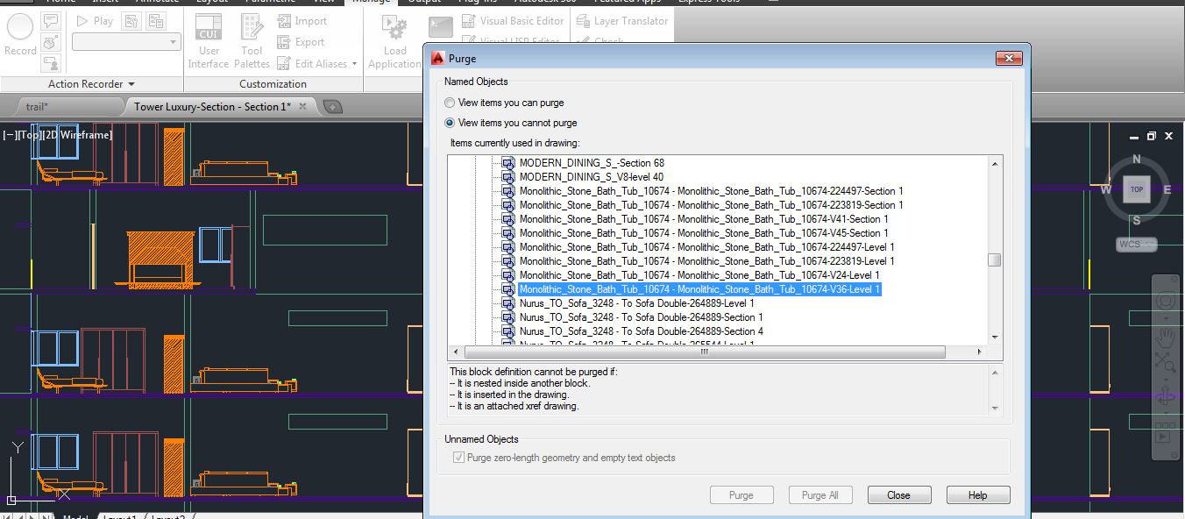Open the WCS coordinate system dropdown
The width and height of the screenshot is (1185, 519).
pos(1137,244)
